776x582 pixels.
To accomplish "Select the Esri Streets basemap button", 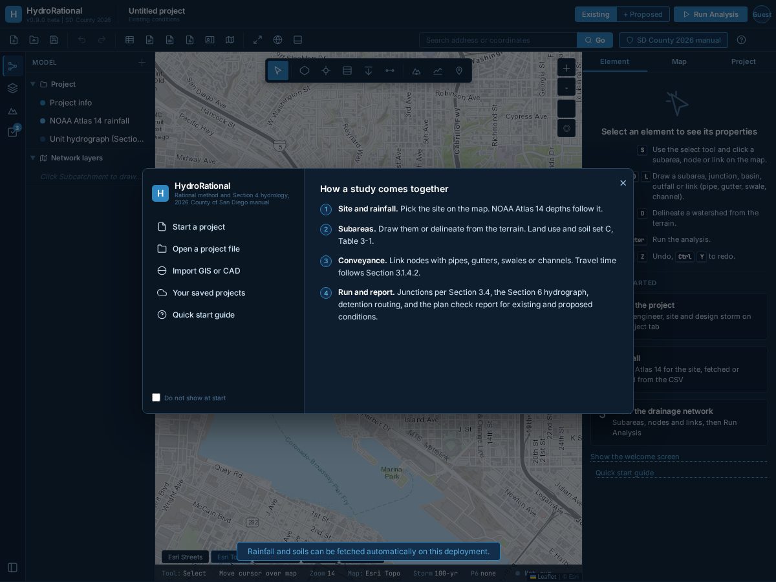I will tap(185, 557).
